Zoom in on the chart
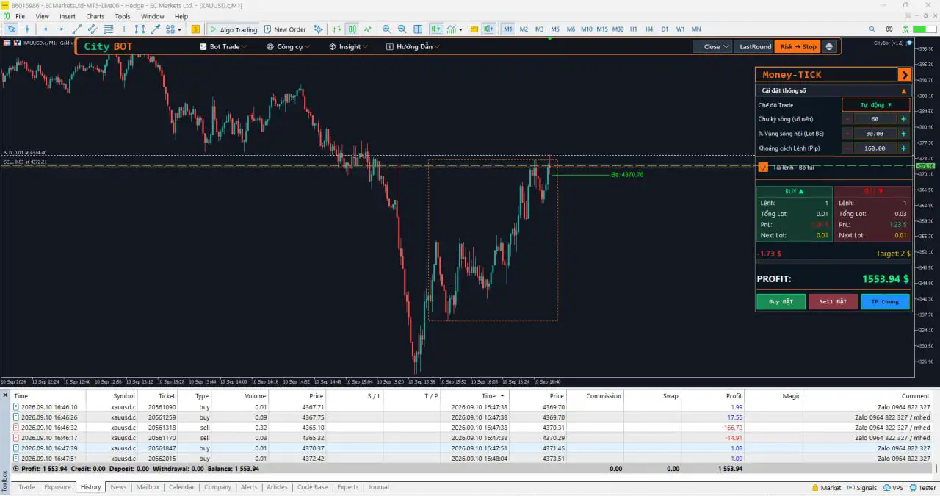This screenshot has width=940, height=496. pyautogui.click(x=386, y=29)
